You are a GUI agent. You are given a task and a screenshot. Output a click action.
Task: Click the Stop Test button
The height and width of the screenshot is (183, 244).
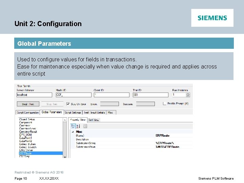click(x=52, y=104)
